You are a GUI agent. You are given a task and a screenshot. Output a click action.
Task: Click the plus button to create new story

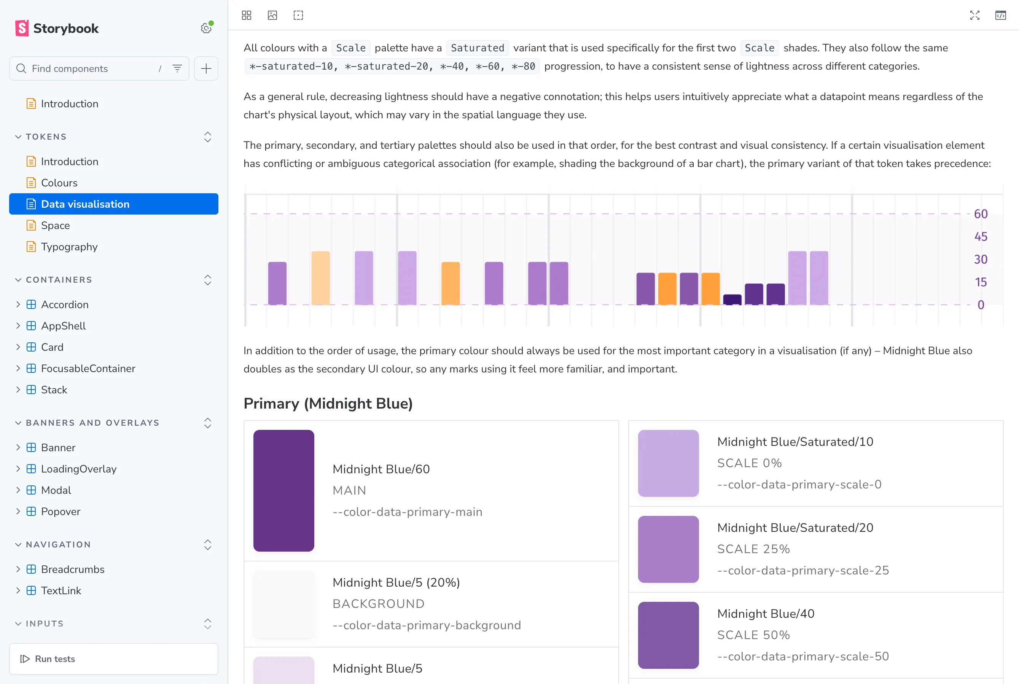(206, 68)
